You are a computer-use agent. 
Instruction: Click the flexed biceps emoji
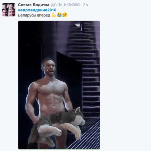[54, 15]
